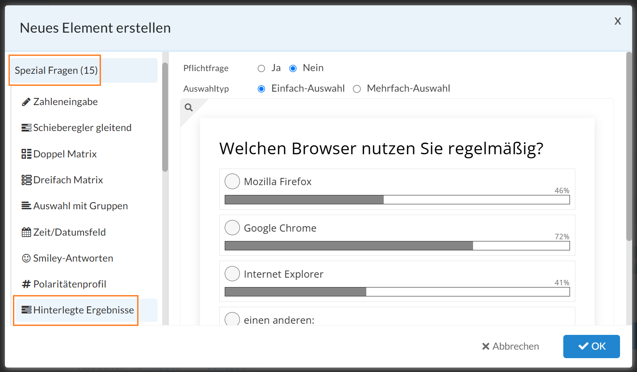This screenshot has height=372, width=637.
Task: Click the icon beside Dreifach Matrix
Action: (26, 180)
